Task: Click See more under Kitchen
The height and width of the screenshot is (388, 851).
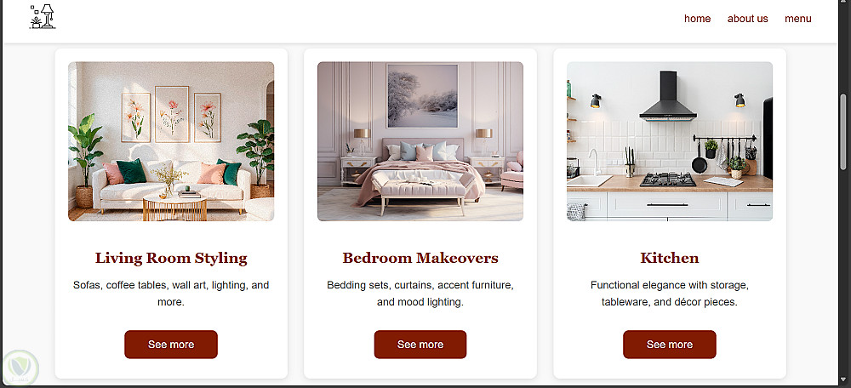Action: pos(670,345)
